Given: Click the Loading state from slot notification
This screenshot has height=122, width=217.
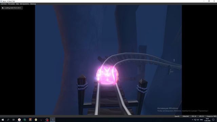Looking at the screenshot, I should (12, 8).
